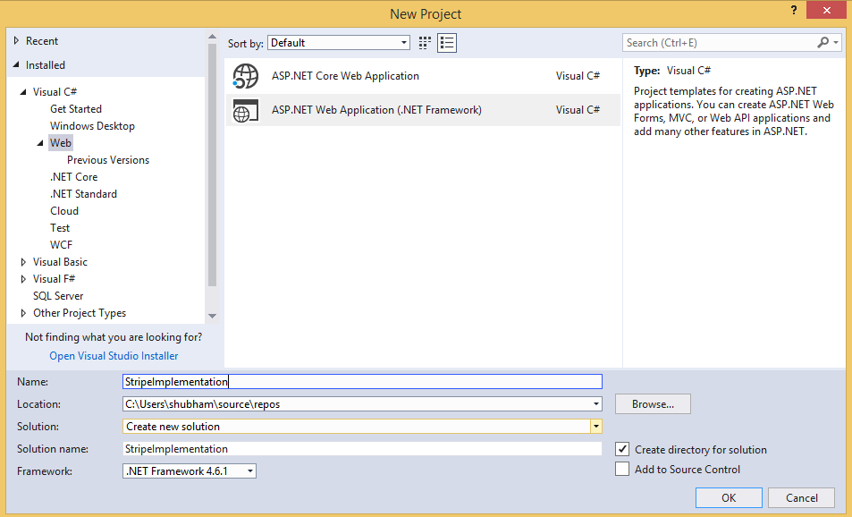Expand the Visual F# node
This screenshot has width=852, height=517.
click(x=23, y=279)
